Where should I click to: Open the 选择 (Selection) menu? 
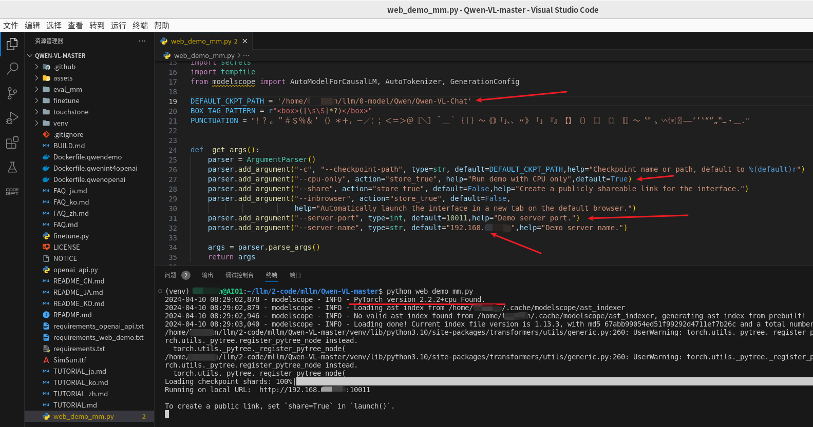54,26
